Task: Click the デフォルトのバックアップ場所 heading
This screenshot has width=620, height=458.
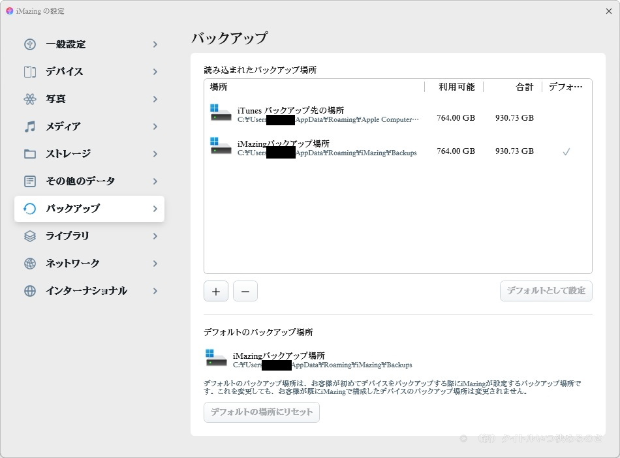Action: [x=258, y=332]
